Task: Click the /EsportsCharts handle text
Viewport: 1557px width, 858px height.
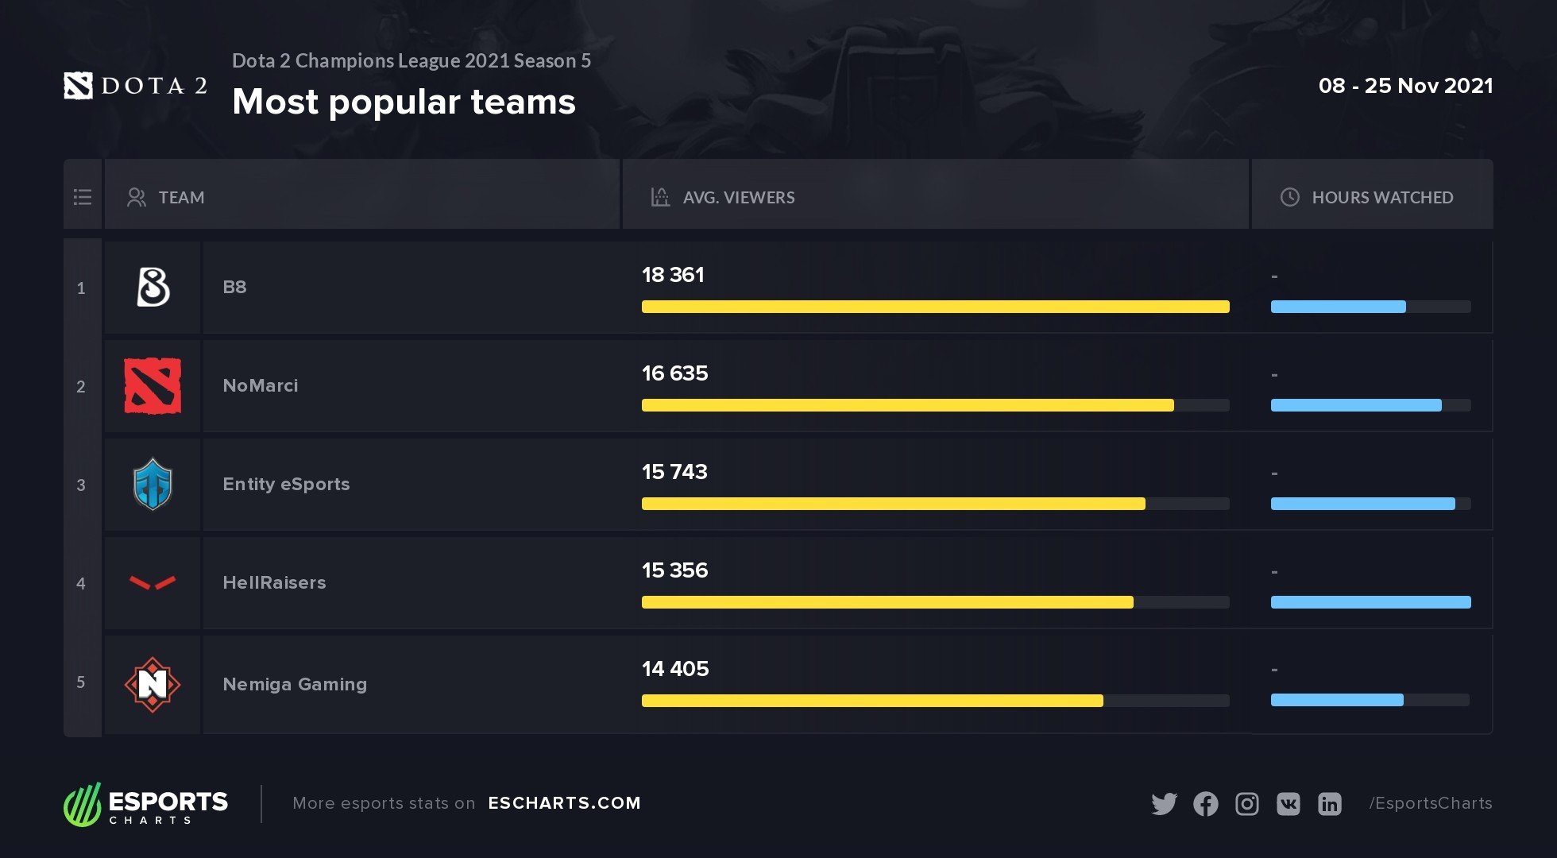Action: point(1430,803)
